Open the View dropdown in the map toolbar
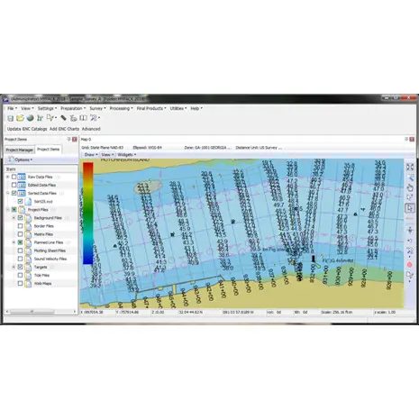 pyautogui.click(x=107, y=155)
